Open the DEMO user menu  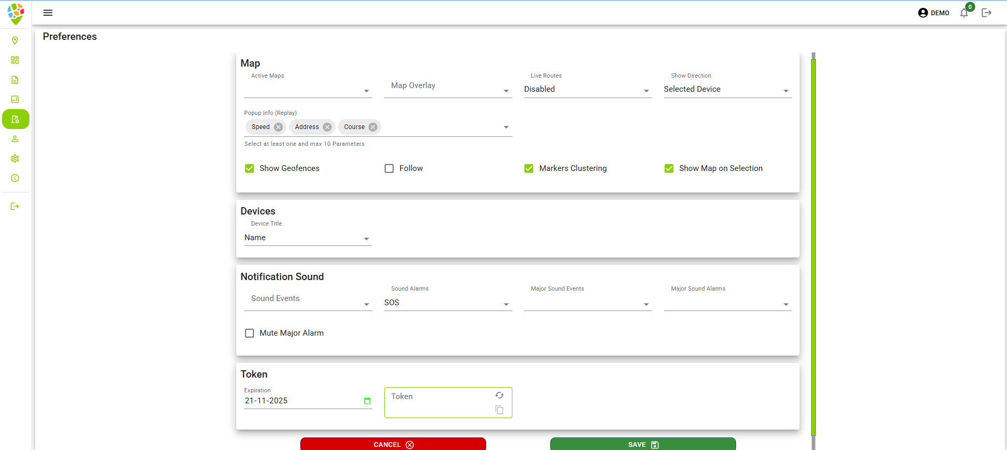pyautogui.click(x=933, y=13)
